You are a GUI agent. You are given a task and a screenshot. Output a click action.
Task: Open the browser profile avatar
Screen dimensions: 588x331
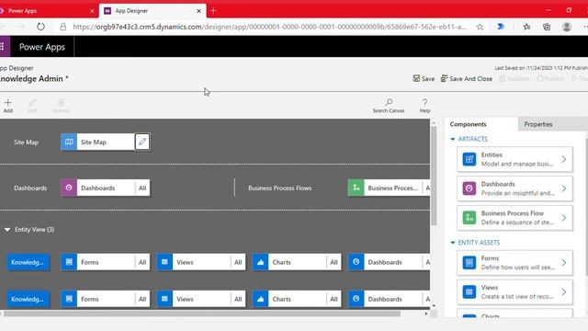(x=567, y=27)
